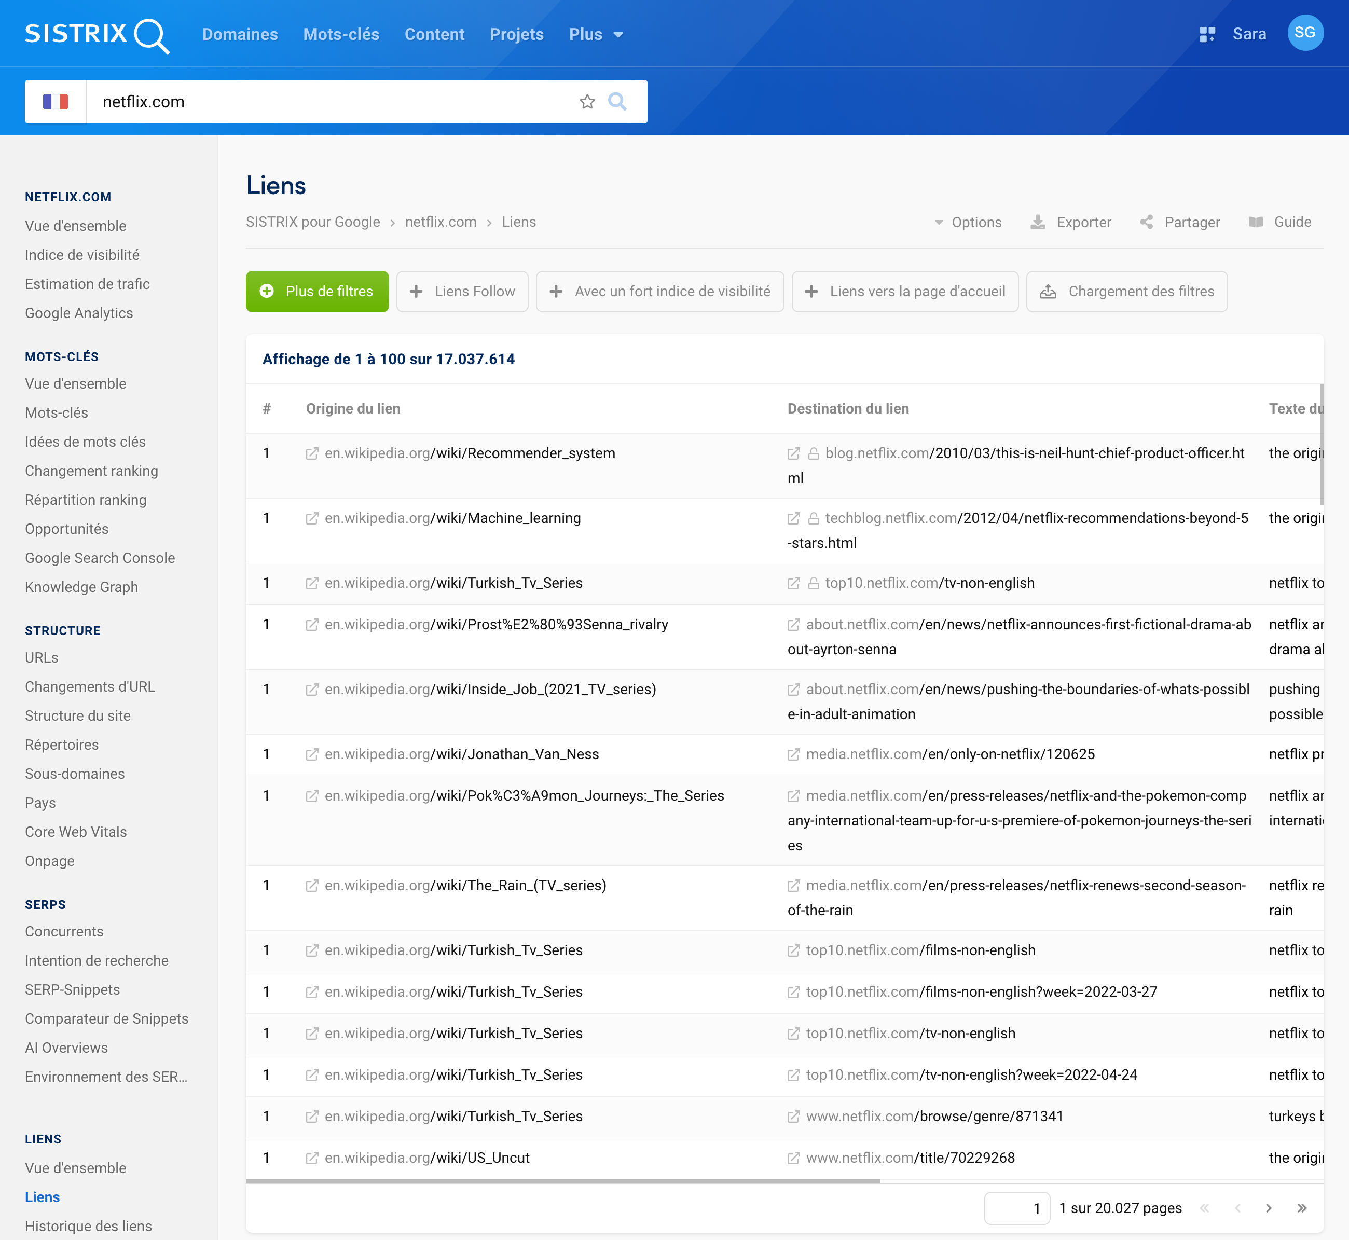Open sharing via the Partager icon

1148,222
